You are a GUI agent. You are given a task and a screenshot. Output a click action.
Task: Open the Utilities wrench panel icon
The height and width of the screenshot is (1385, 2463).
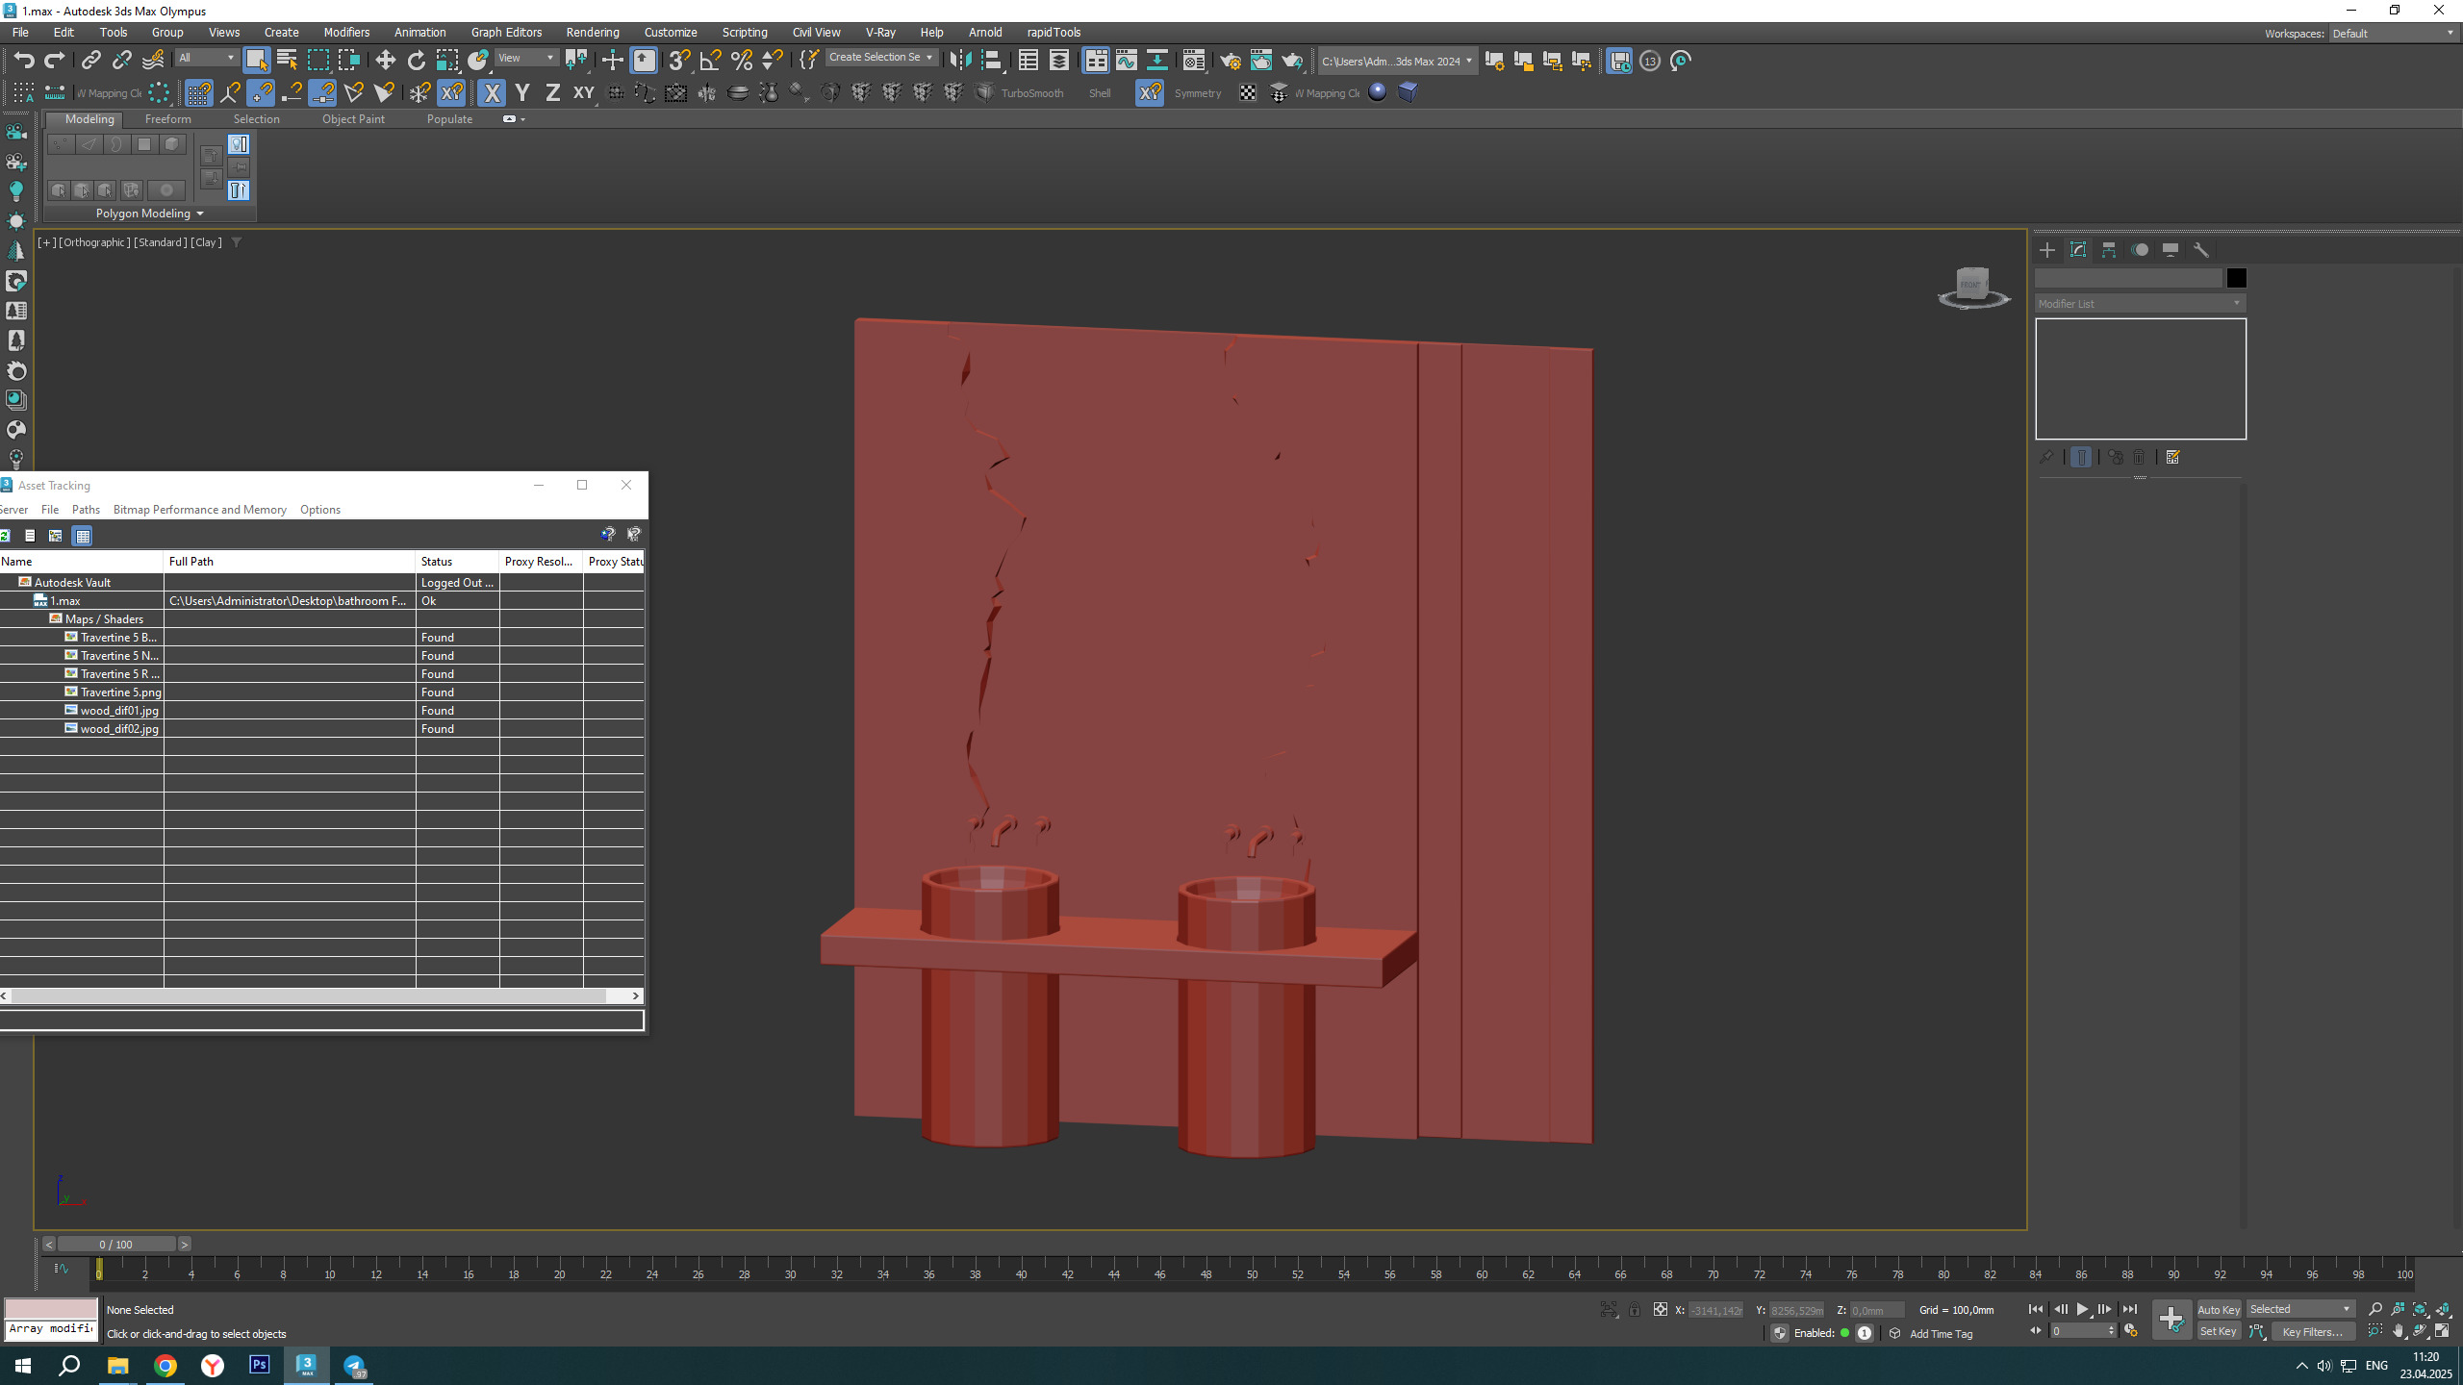(2200, 250)
